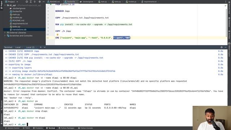Click highlighted "--port", "80" text in CMD line
This screenshot has width=231, height=130.
(122, 38)
